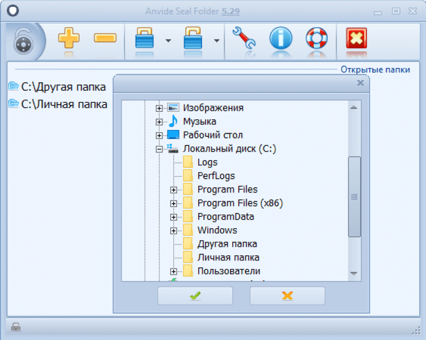Expand the Program Files (x86) node
This screenshot has height=340, width=426.
click(x=174, y=203)
